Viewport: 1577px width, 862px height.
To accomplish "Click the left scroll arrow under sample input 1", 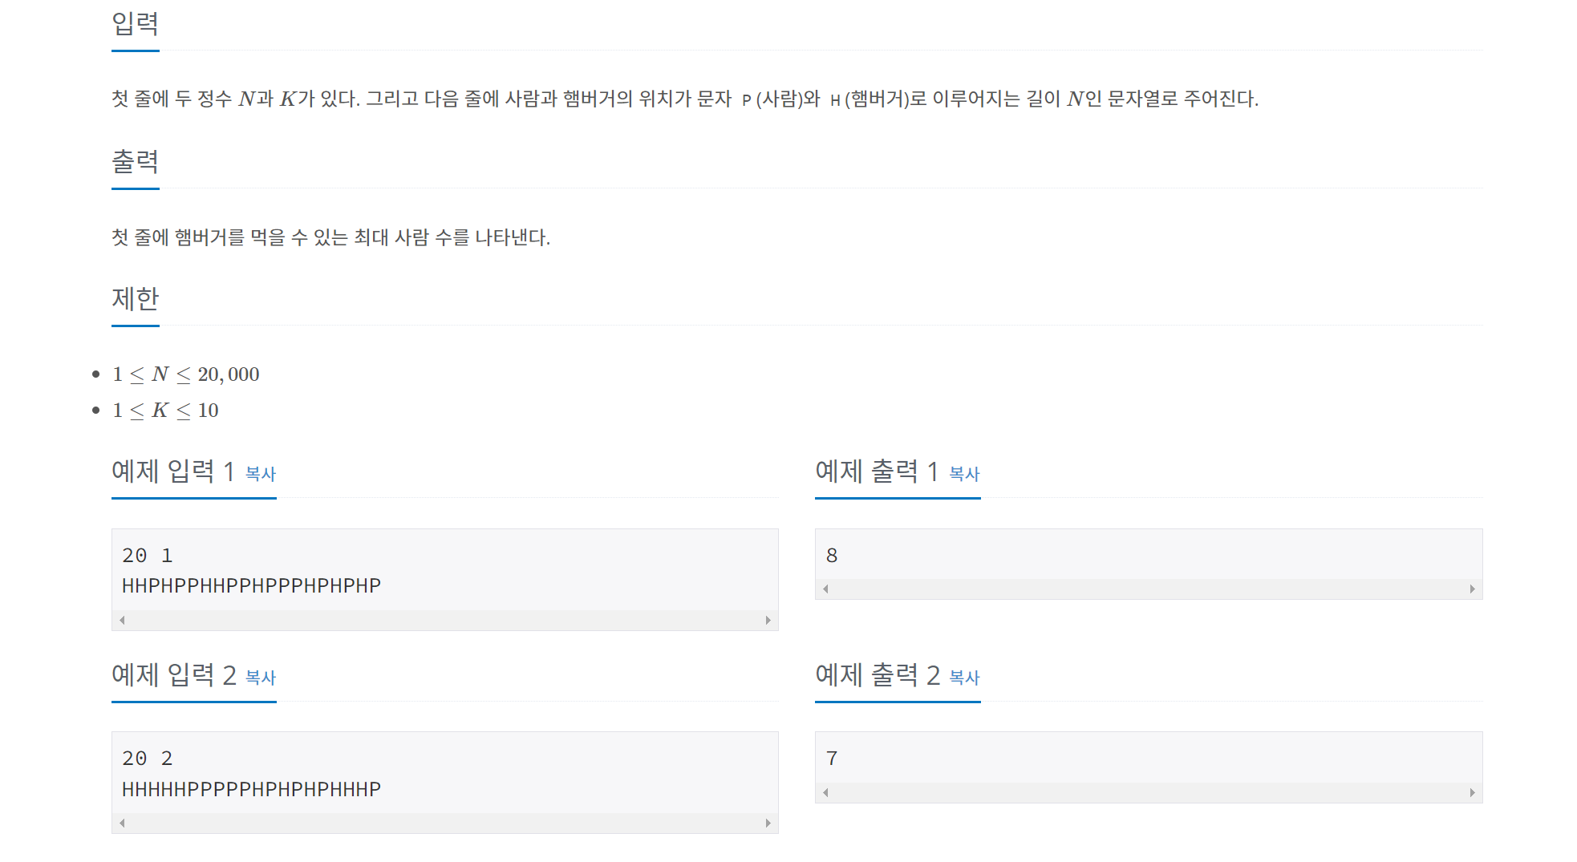I will click(121, 620).
